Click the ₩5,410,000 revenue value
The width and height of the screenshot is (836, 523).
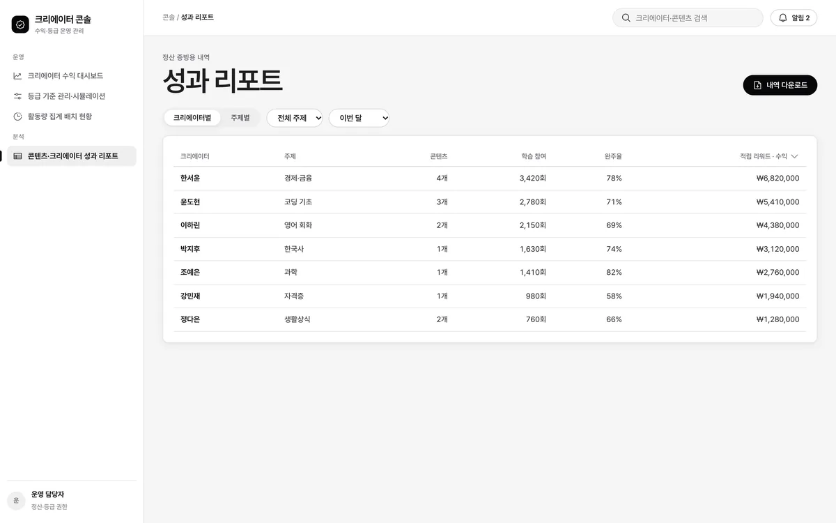coord(777,202)
